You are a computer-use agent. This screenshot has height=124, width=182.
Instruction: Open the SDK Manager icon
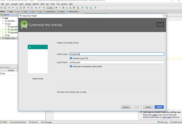click(x=91, y=8)
